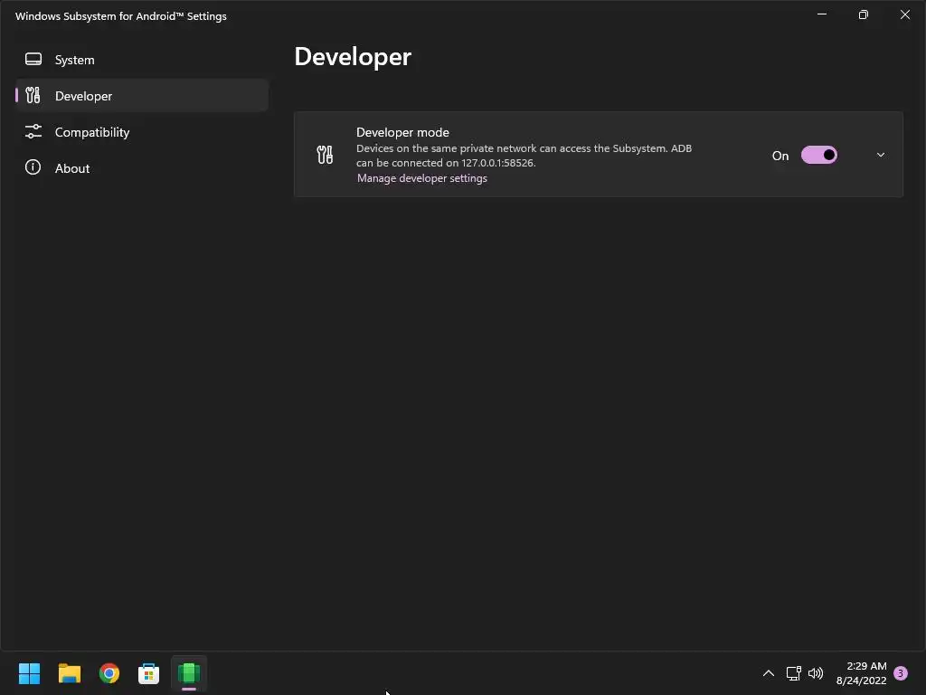Screen dimensions: 926x695
Task: Close the Android Settings window
Action: (904, 14)
